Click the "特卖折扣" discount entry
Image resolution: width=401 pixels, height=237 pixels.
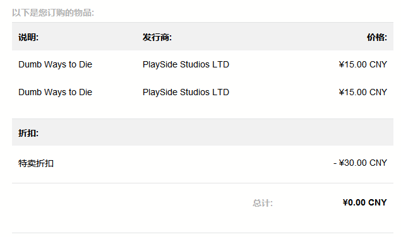[36, 163]
